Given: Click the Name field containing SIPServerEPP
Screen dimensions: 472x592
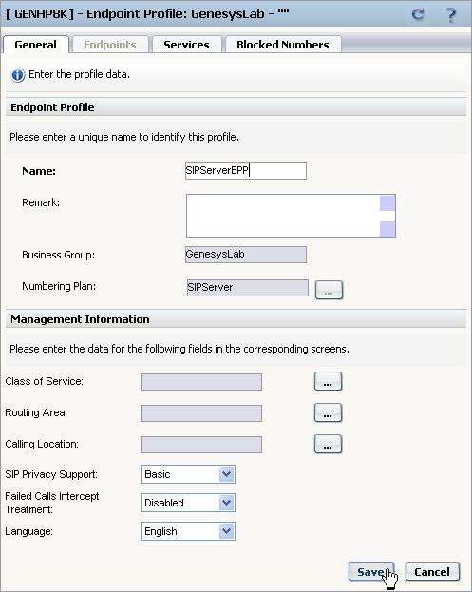Looking at the screenshot, I should (x=246, y=171).
